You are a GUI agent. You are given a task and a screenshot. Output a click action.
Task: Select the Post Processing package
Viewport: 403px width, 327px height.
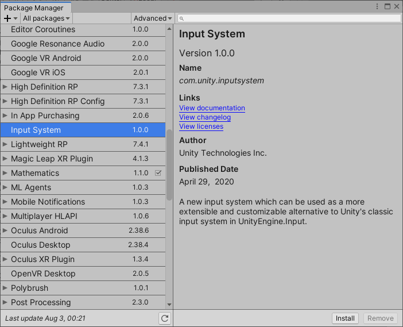(83, 302)
